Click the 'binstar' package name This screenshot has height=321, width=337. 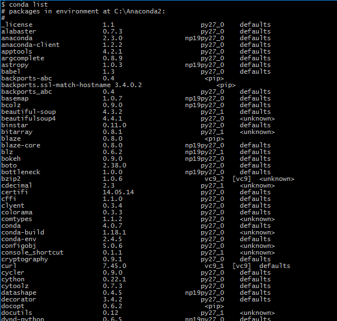15,125
